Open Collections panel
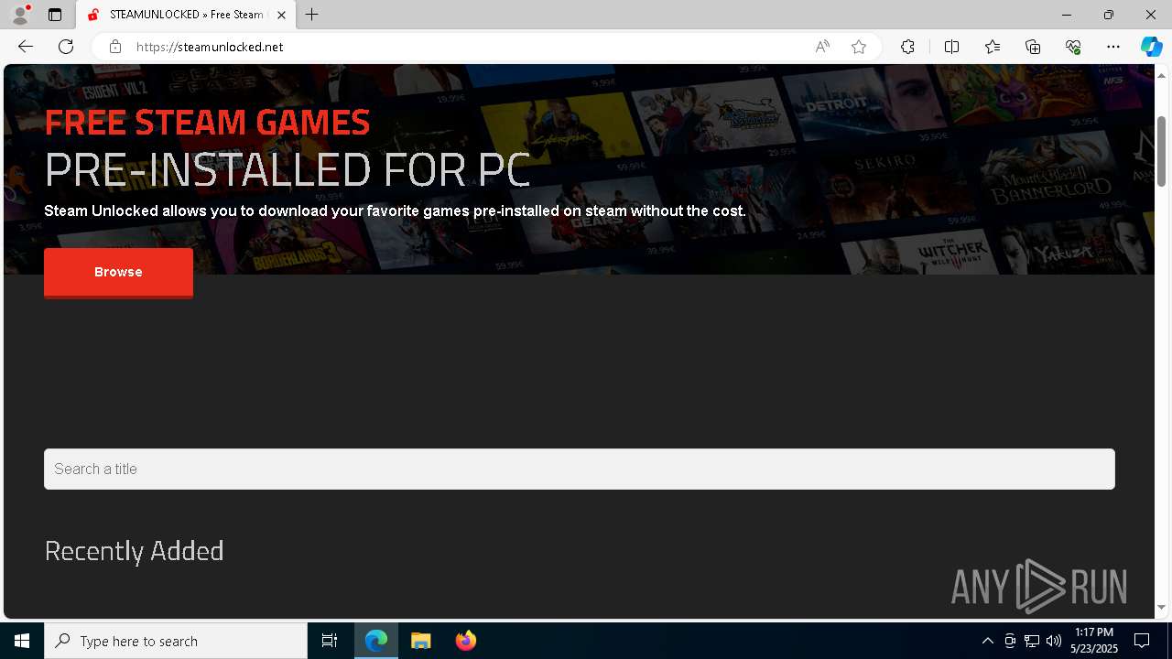 click(1033, 47)
